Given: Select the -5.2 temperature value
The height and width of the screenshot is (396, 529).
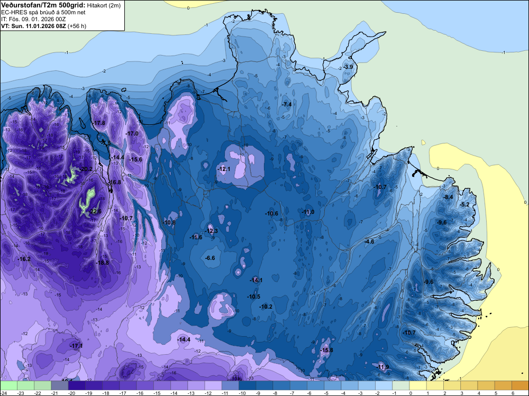Looking at the screenshot, I should pyautogui.click(x=464, y=204).
